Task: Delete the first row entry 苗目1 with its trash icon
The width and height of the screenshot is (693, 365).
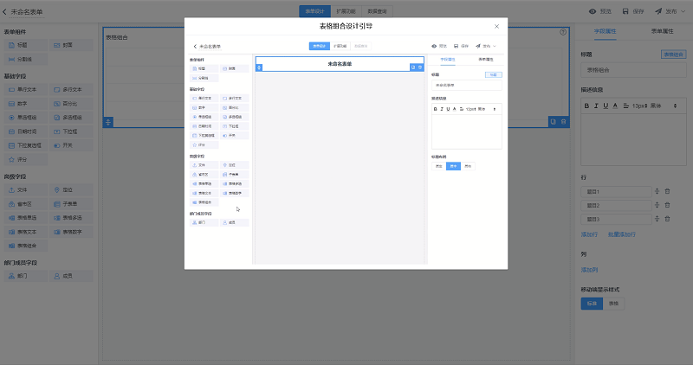Action: pos(667,191)
